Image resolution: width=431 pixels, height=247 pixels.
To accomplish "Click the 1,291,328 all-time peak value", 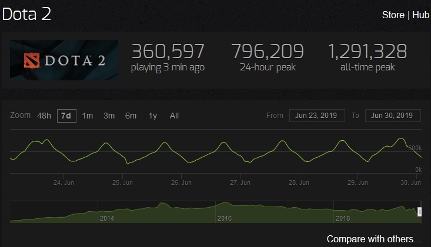I will point(367,51).
